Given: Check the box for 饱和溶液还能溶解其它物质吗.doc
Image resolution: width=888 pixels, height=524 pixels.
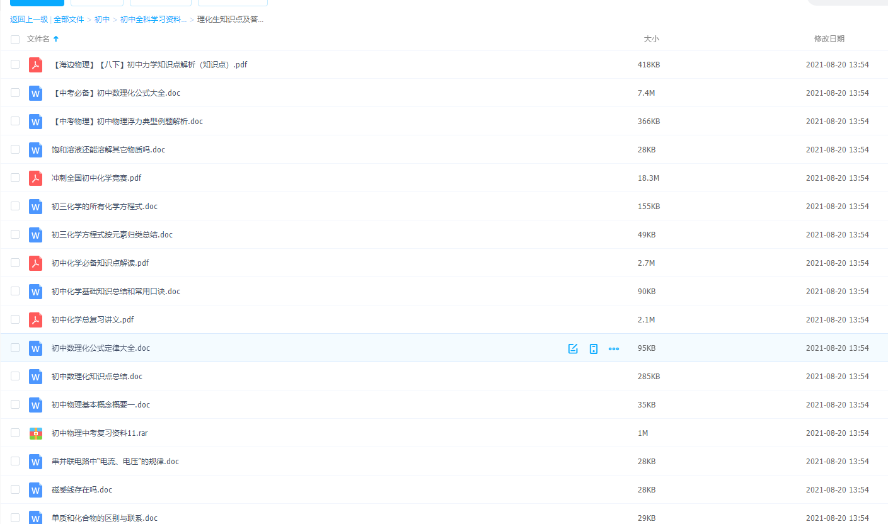Looking at the screenshot, I should [x=15, y=150].
